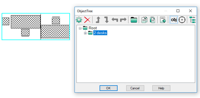Click the tree labels abc icon
This screenshot has width=200, height=98.
[x=193, y=20]
